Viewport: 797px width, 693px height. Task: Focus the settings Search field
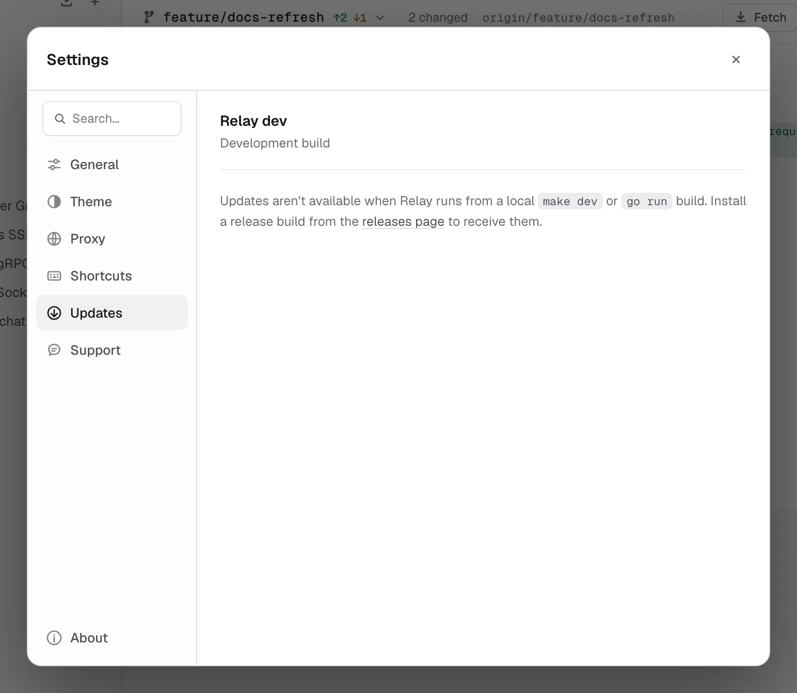click(x=112, y=119)
